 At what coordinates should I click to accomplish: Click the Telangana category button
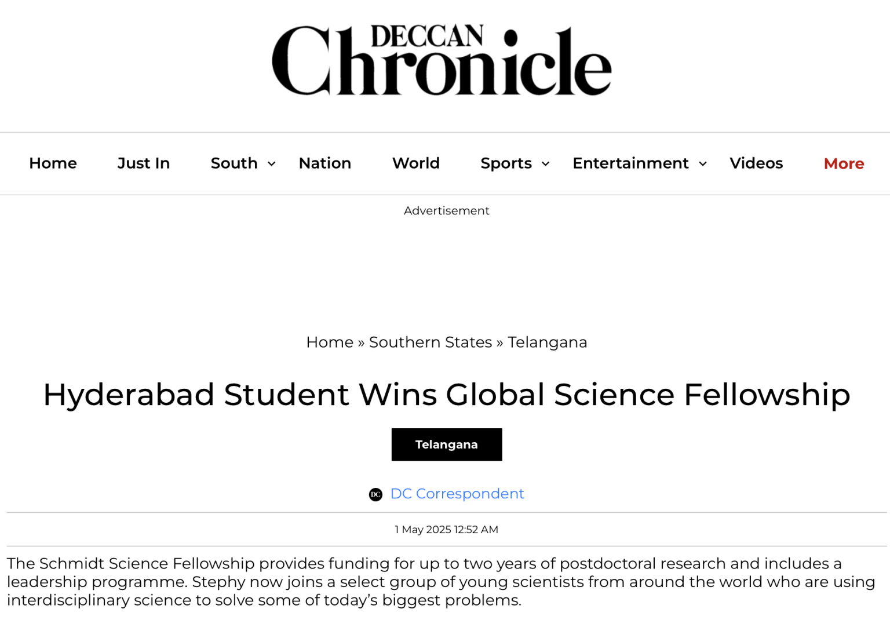click(x=446, y=444)
